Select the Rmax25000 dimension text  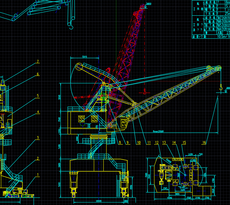[x=158, y=131]
